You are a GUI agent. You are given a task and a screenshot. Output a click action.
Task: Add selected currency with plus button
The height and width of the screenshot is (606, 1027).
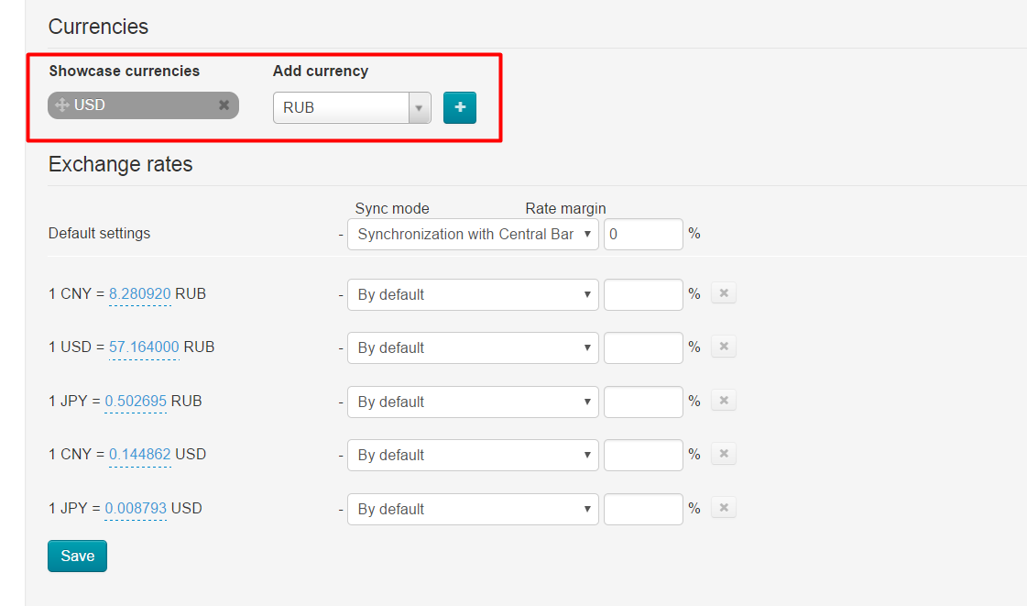[x=460, y=107]
